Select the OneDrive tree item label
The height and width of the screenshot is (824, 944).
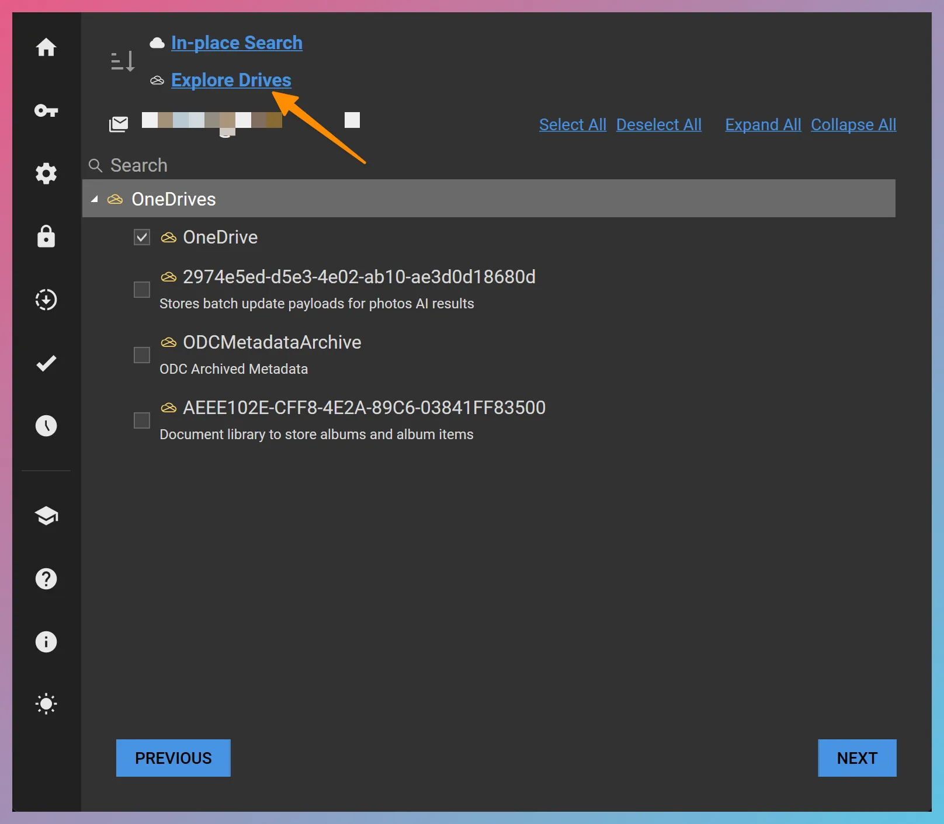220,237
